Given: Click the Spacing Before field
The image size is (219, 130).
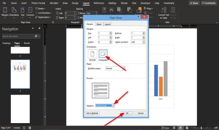Looking at the screenshot, I should 91,13.
